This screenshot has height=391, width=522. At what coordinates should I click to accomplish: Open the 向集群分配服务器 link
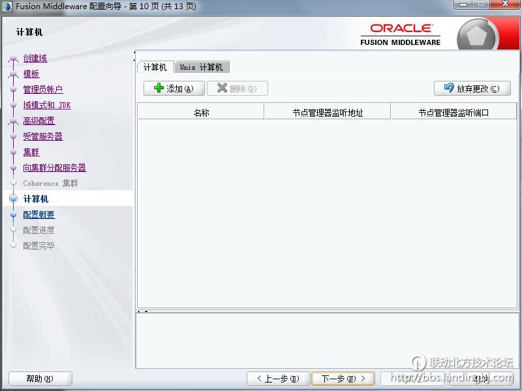point(55,167)
